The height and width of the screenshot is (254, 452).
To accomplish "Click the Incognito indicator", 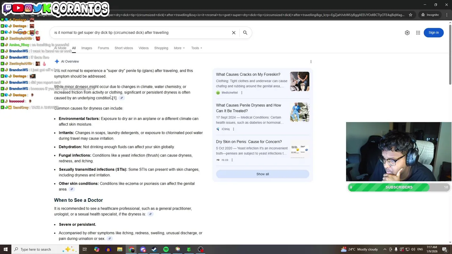I will (430, 15).
